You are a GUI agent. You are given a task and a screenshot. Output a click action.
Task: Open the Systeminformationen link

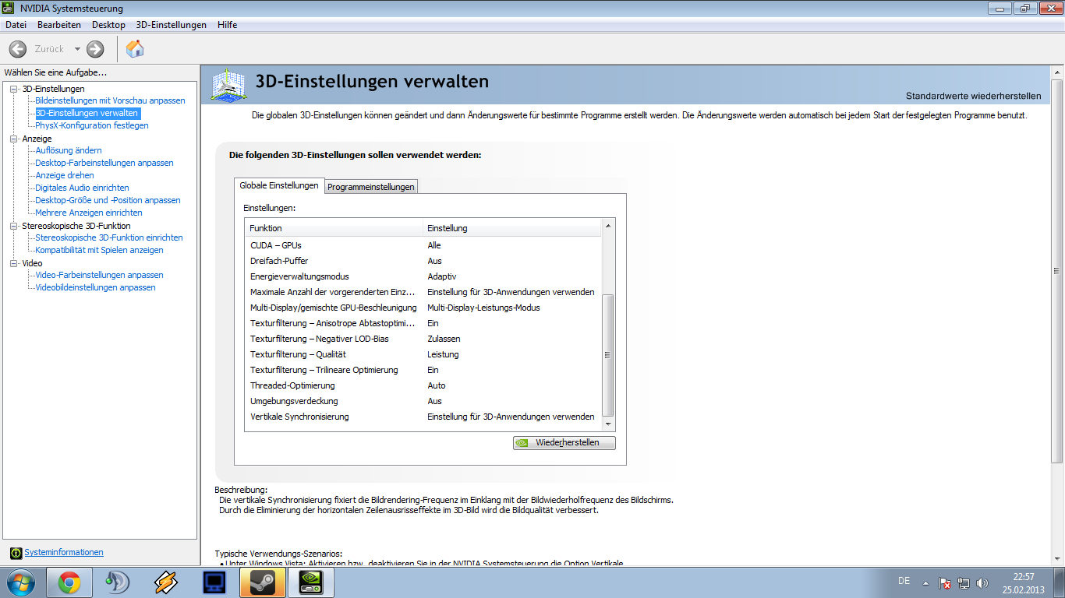click(64, 553)
